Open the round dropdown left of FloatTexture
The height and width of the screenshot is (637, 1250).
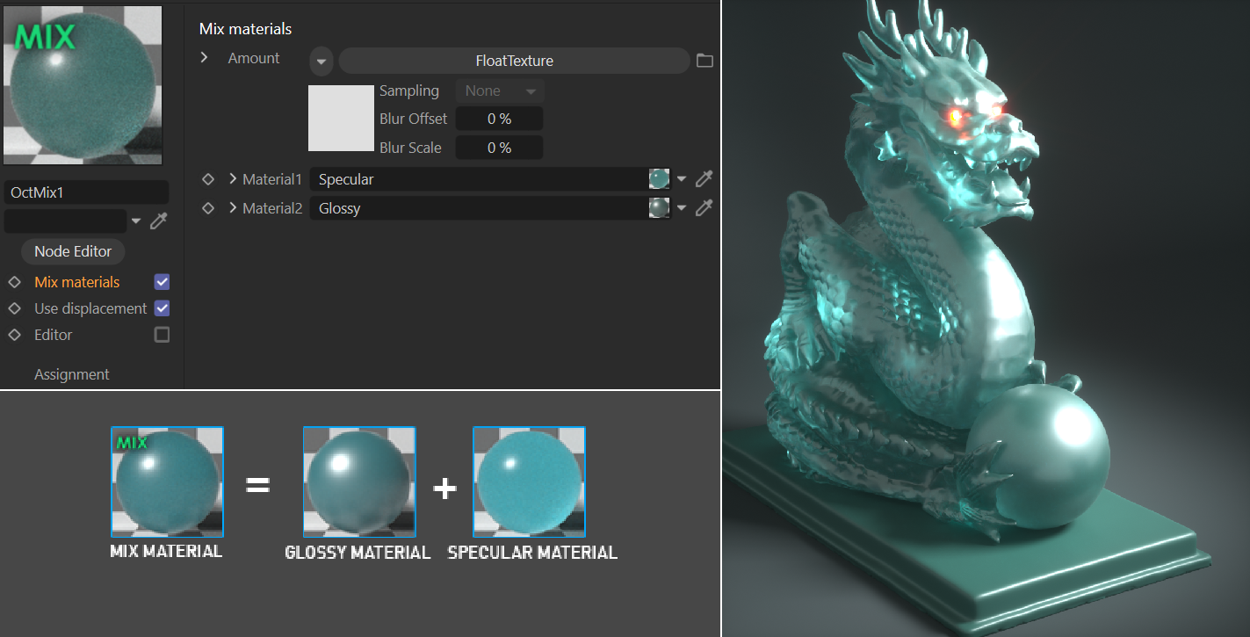click(322, 62)
